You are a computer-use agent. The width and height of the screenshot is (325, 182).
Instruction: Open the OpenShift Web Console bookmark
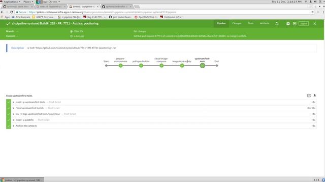pyautogui.click(x=146, y=17)
